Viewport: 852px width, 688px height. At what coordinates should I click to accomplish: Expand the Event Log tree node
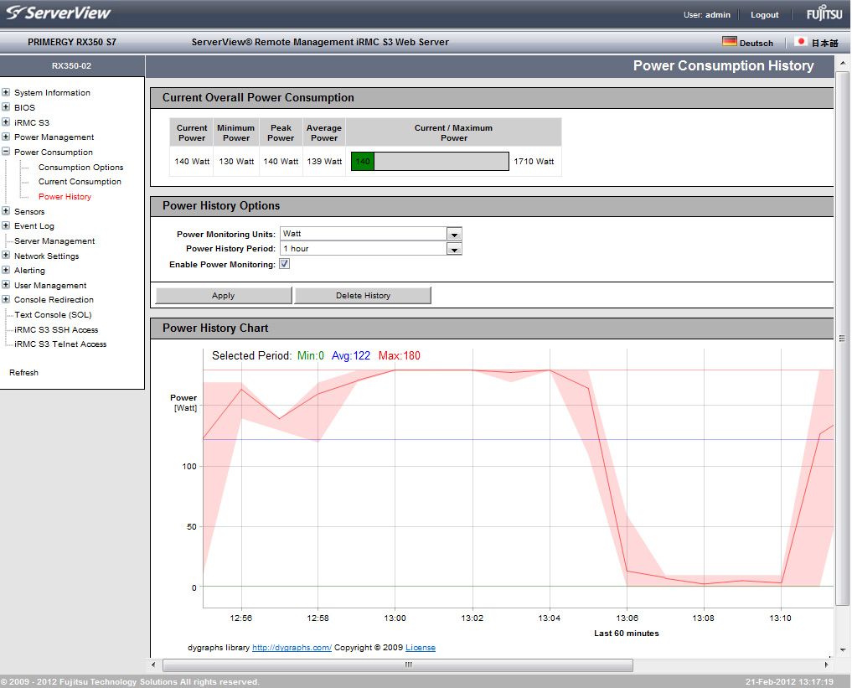6,225
